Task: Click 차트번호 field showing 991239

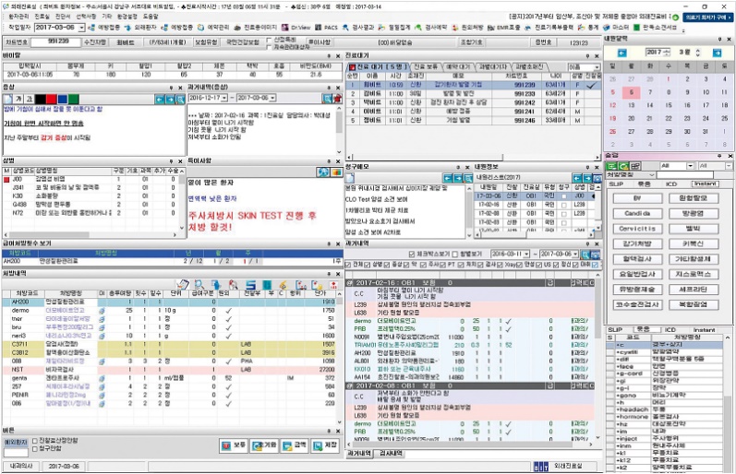Action: coord(55,41)
